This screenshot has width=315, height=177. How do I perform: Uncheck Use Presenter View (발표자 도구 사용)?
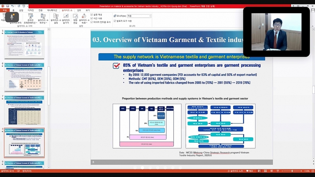pyautogui.click(x=115, y=21)
